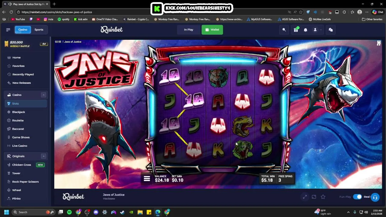The width and height of the screenshot is (386, 217).
Task: Open the Edge profile avatar
Action: tap(359, 12)
